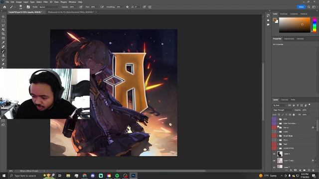
Task: Select the Rectangular Marquee tool
Action: [3, 21]
